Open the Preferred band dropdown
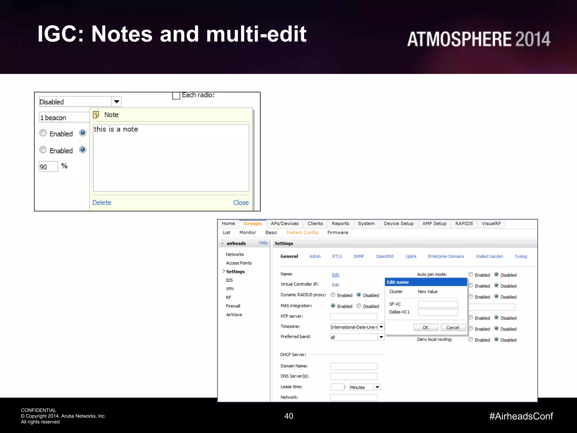577x433 pixels. (381, 337)
